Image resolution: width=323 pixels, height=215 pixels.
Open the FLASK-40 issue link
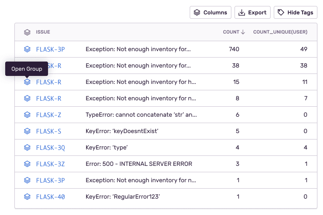pyautogui.click(x=50, y=197)
